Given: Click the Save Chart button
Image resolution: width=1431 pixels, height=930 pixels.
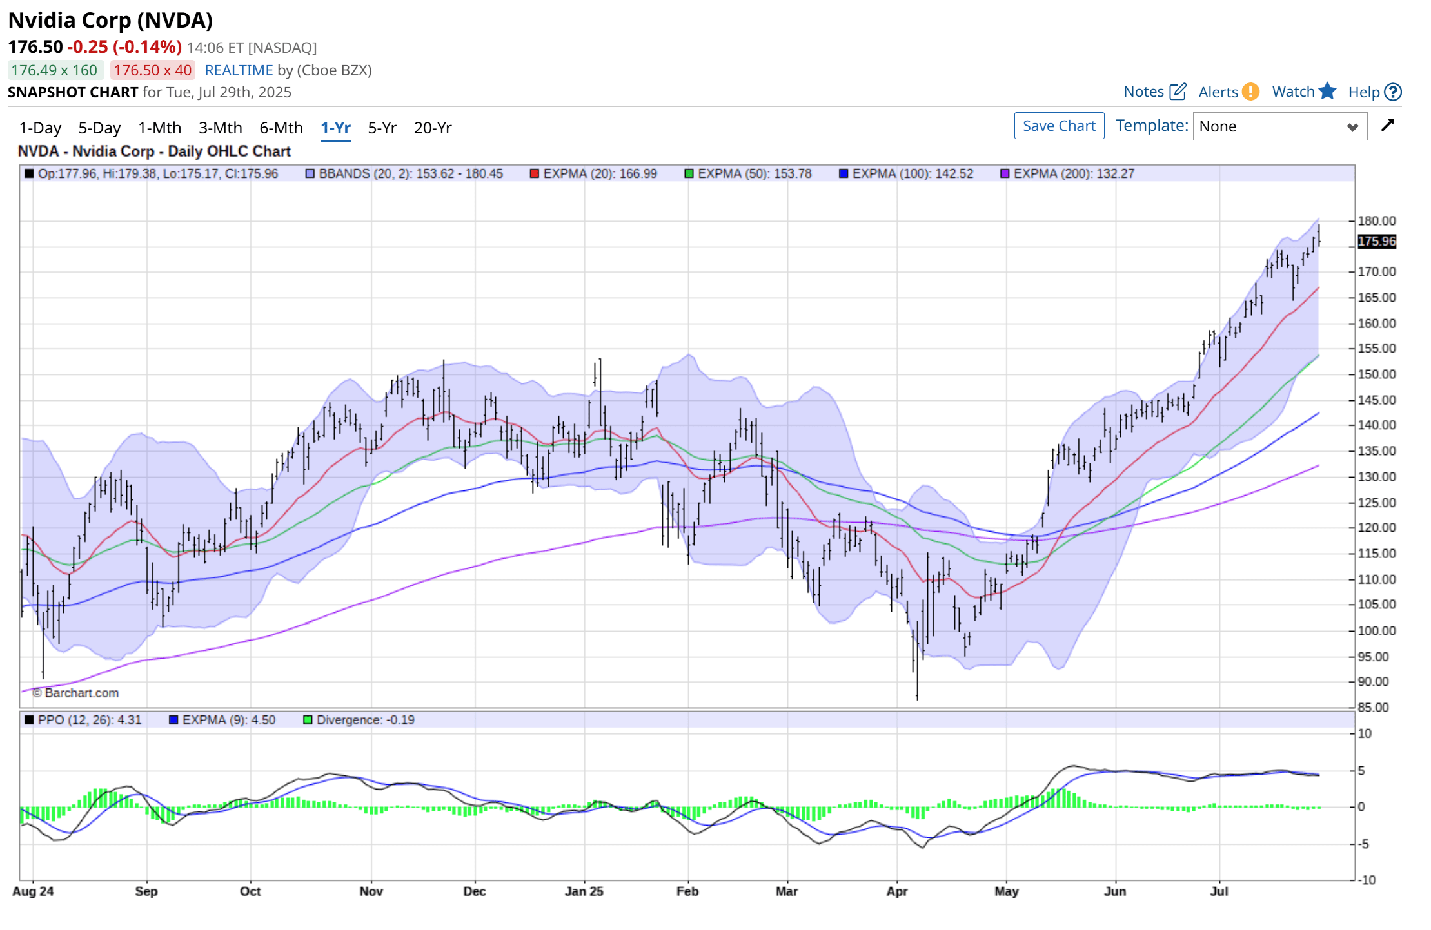Looking at the screenshot, I should click(x=1059, y=126).
